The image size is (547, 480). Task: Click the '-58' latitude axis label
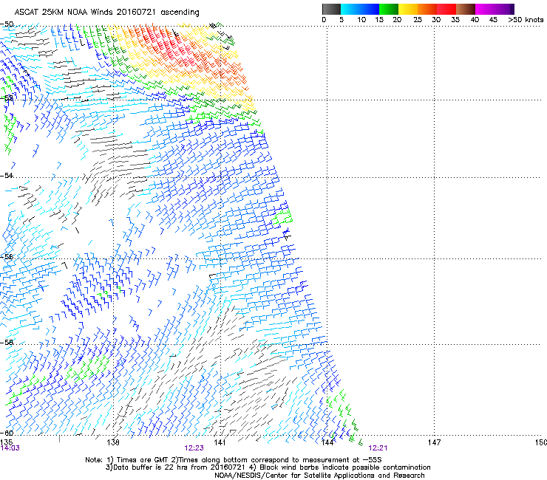(7, 343)
